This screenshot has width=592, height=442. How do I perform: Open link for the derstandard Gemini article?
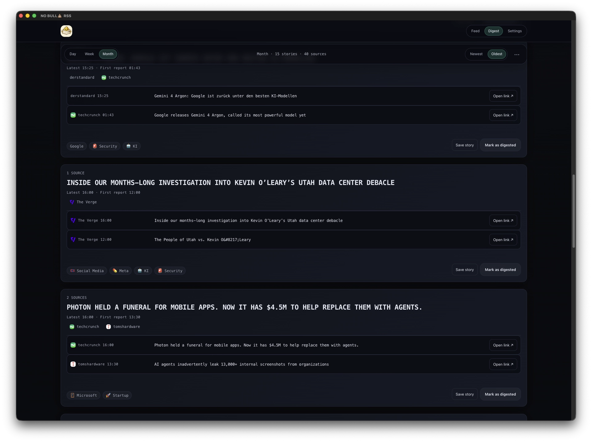[x=503, y=96]
